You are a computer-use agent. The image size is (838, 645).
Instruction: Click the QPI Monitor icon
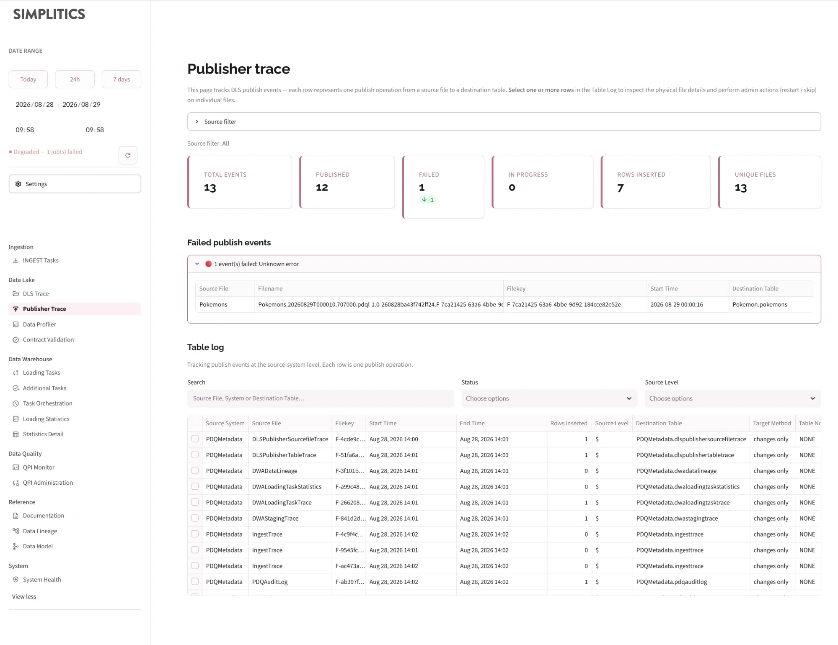tap(16, 467)
